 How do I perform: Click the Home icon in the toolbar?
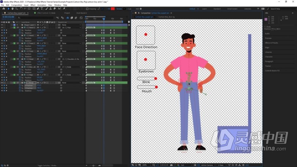(4, 9)
